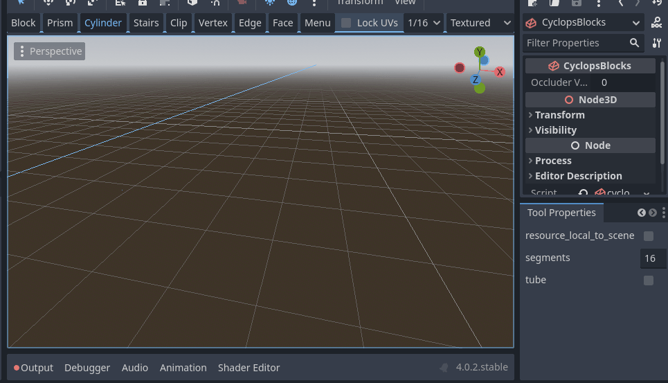Image resolution: width=668 pixels, height=383 pixels.
Task: Go to next edited object in history
Action: point(638,3)
